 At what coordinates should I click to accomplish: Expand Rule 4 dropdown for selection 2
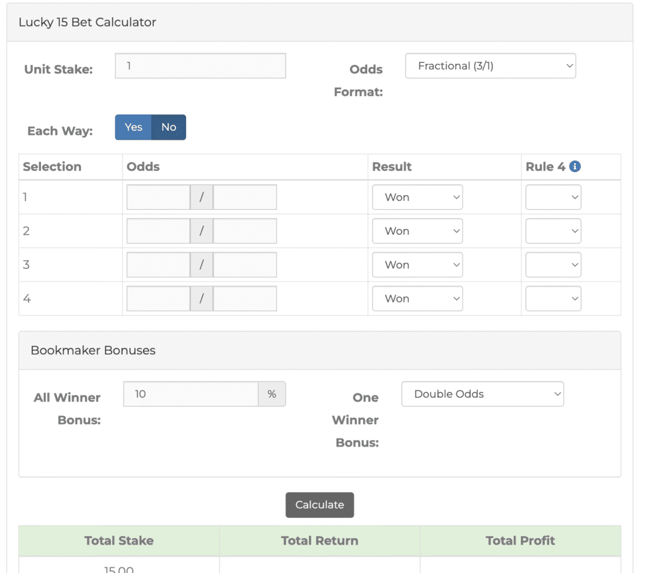click(553, 231)
